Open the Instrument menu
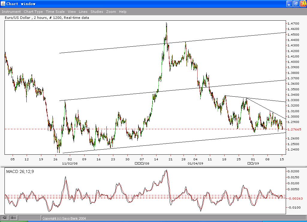Screen dimensions: 307x222 click(11, 12)
